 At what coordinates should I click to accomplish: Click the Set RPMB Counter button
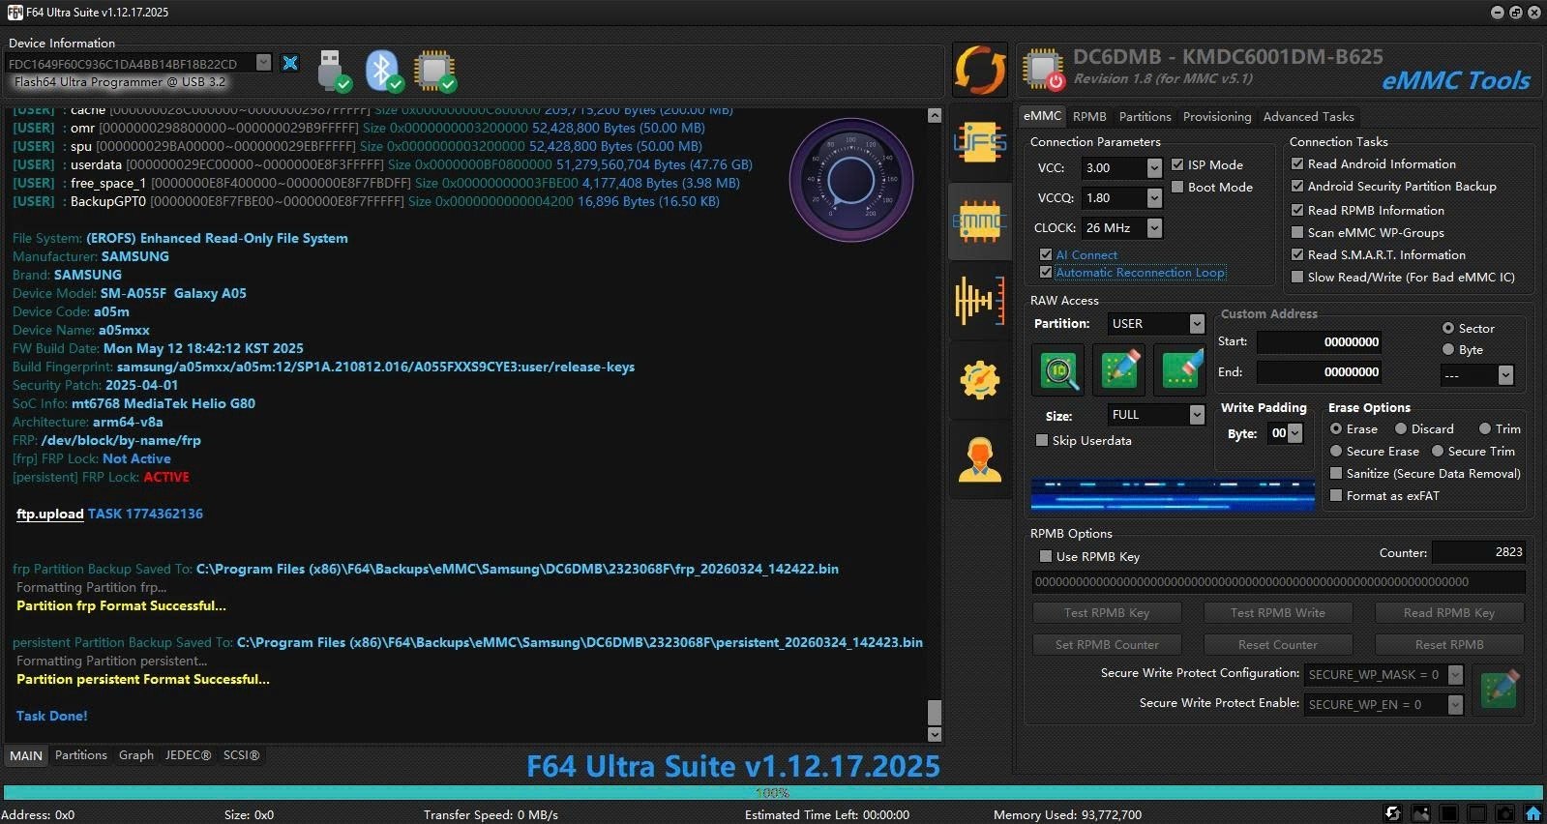click(x=1107, y=645)
